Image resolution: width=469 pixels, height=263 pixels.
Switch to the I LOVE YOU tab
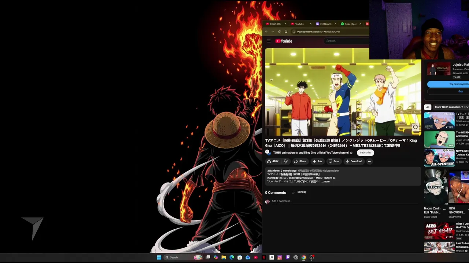pos(276,24)
